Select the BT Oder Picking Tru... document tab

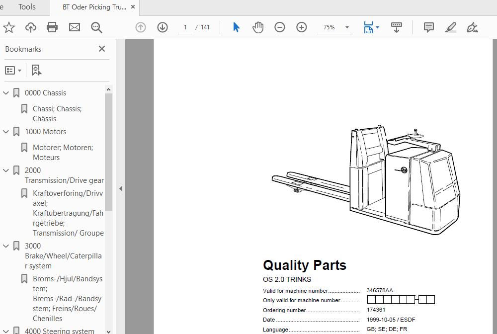pyautogui.click(x=94, y=7)
